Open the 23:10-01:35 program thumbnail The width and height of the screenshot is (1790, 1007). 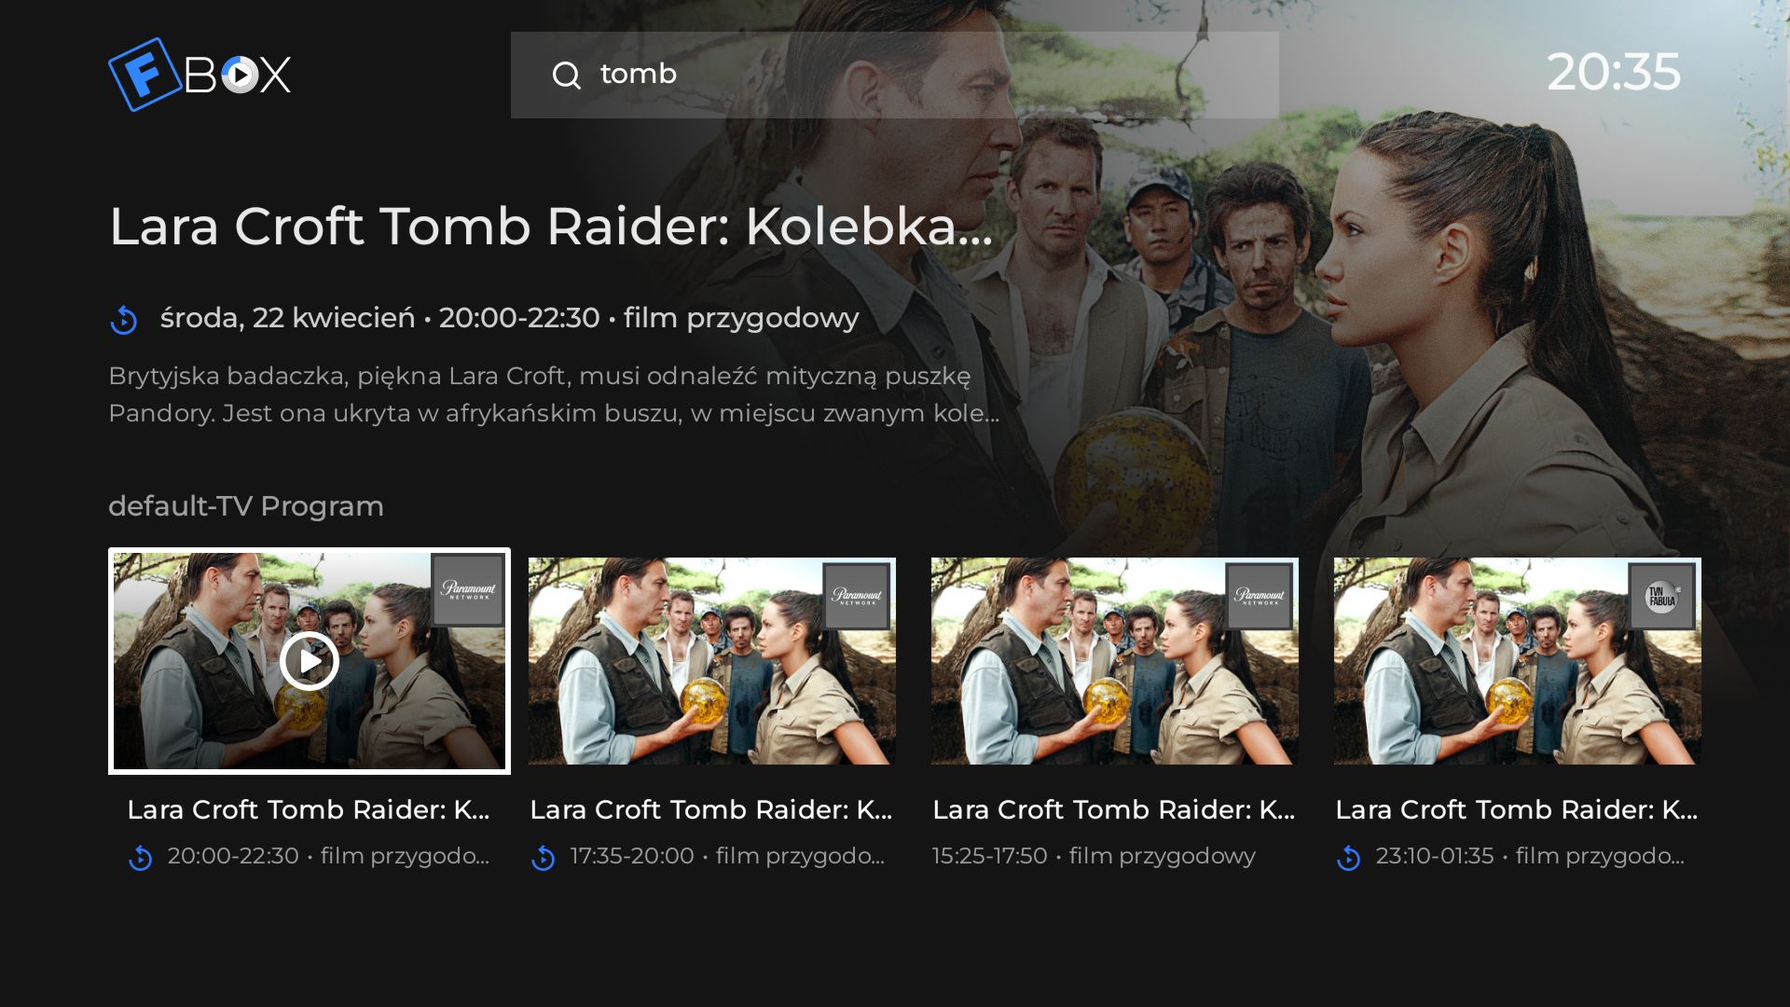point(1518,661)
